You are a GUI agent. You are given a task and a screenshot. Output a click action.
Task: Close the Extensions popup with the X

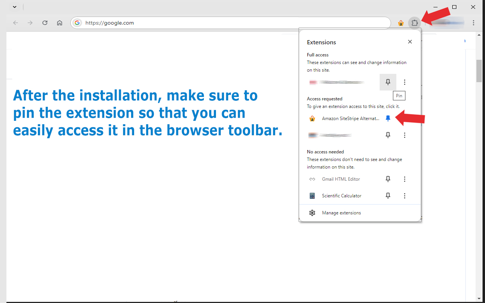click(410, 42)
